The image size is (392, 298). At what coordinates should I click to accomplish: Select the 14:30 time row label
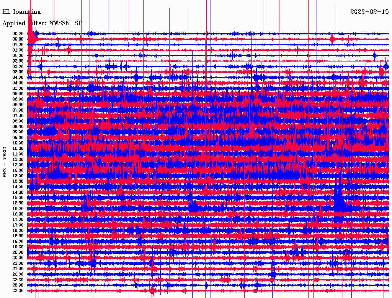18,192
